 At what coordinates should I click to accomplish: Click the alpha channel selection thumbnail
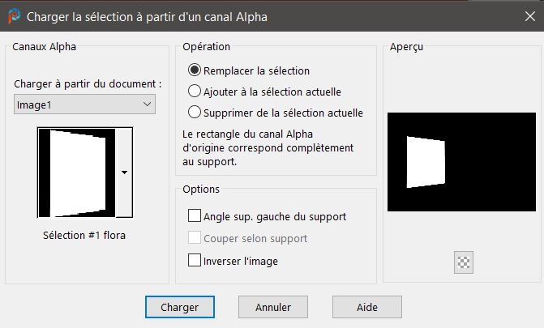[77, 172]
